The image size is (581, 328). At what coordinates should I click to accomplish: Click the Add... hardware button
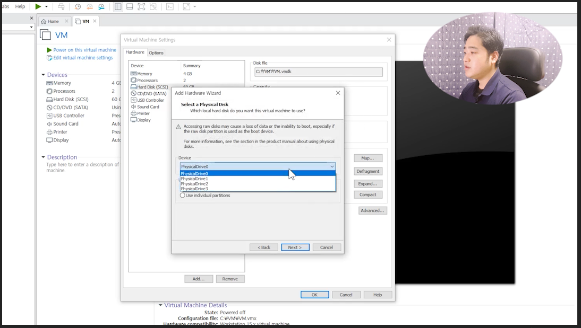(x=199, y=279)
